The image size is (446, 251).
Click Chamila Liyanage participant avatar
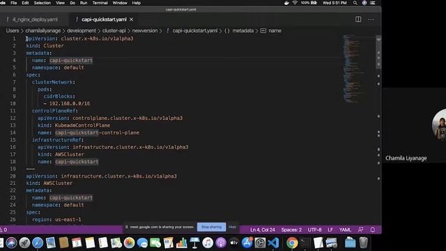click(x=439, y=125)
